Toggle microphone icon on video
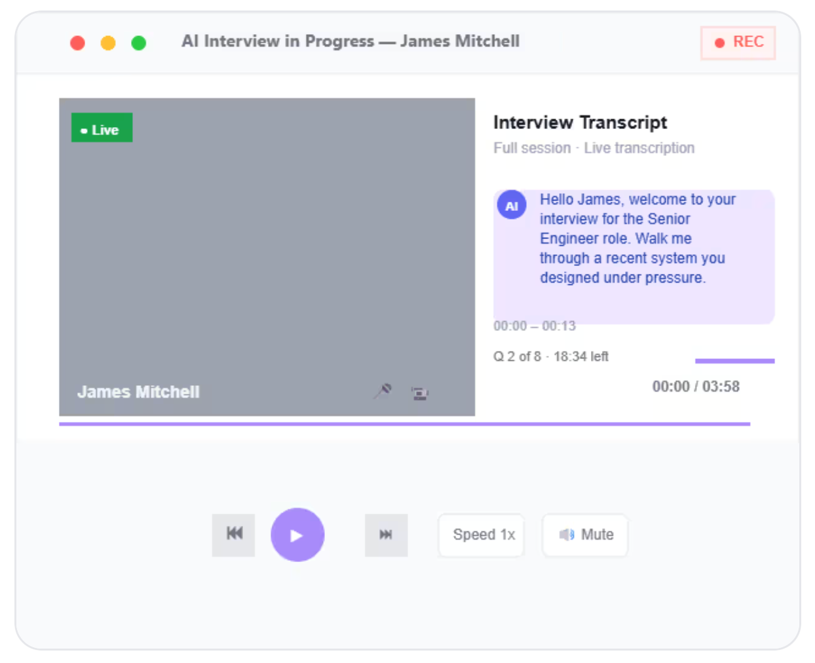Image resolution: width=815 pixels, height=663 pixels. 383,392
